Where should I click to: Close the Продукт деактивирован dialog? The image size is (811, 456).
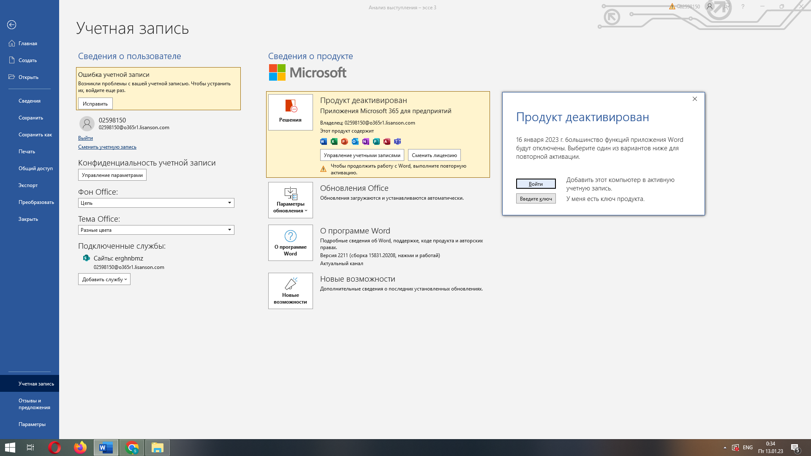pos(695,99)
